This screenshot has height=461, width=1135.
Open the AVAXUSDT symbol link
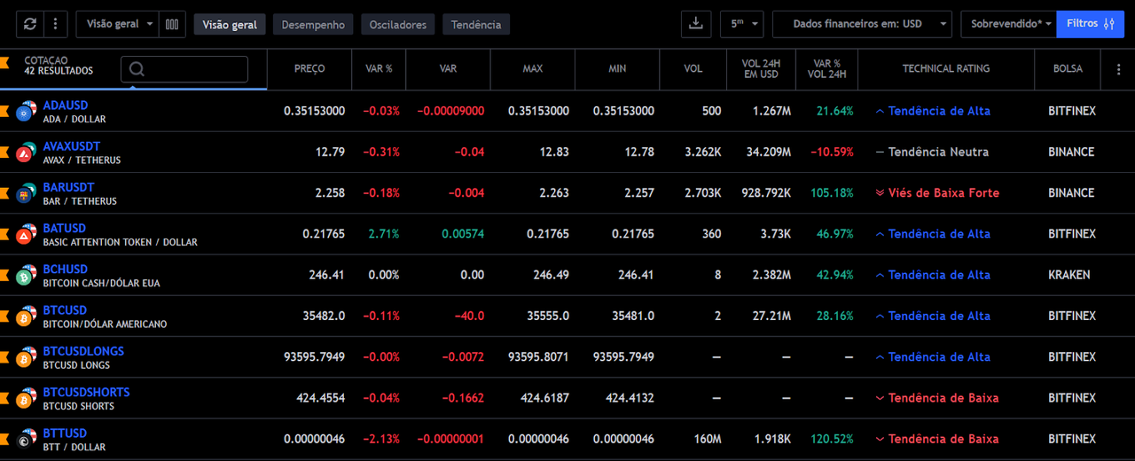72,146
